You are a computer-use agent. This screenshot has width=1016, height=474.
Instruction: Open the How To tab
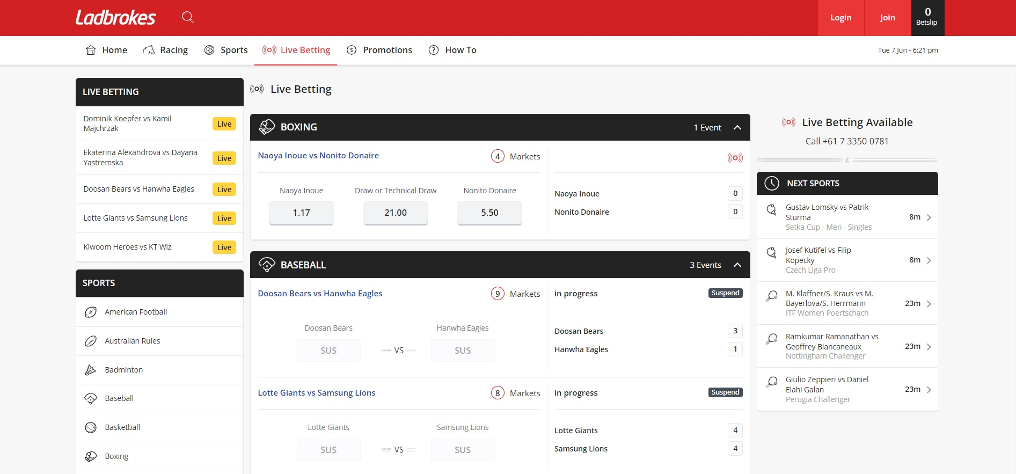tap(452, 50)
